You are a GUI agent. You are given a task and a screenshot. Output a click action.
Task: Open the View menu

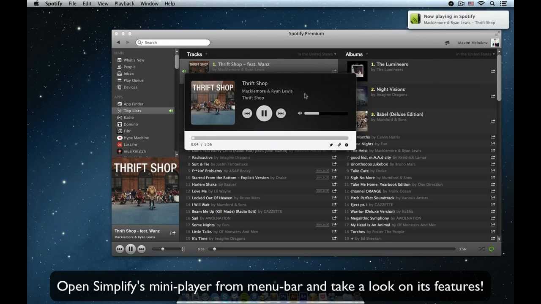pos(103,3)
